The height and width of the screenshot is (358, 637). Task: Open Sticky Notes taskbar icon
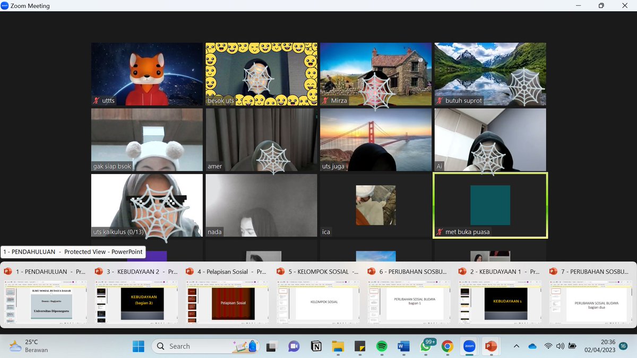coord(360,346)
